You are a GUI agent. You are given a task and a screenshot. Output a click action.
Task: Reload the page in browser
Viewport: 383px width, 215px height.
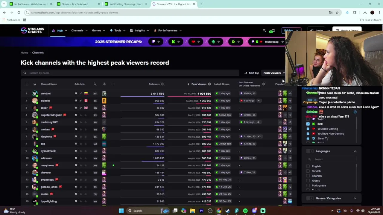[x=19, y=13]
